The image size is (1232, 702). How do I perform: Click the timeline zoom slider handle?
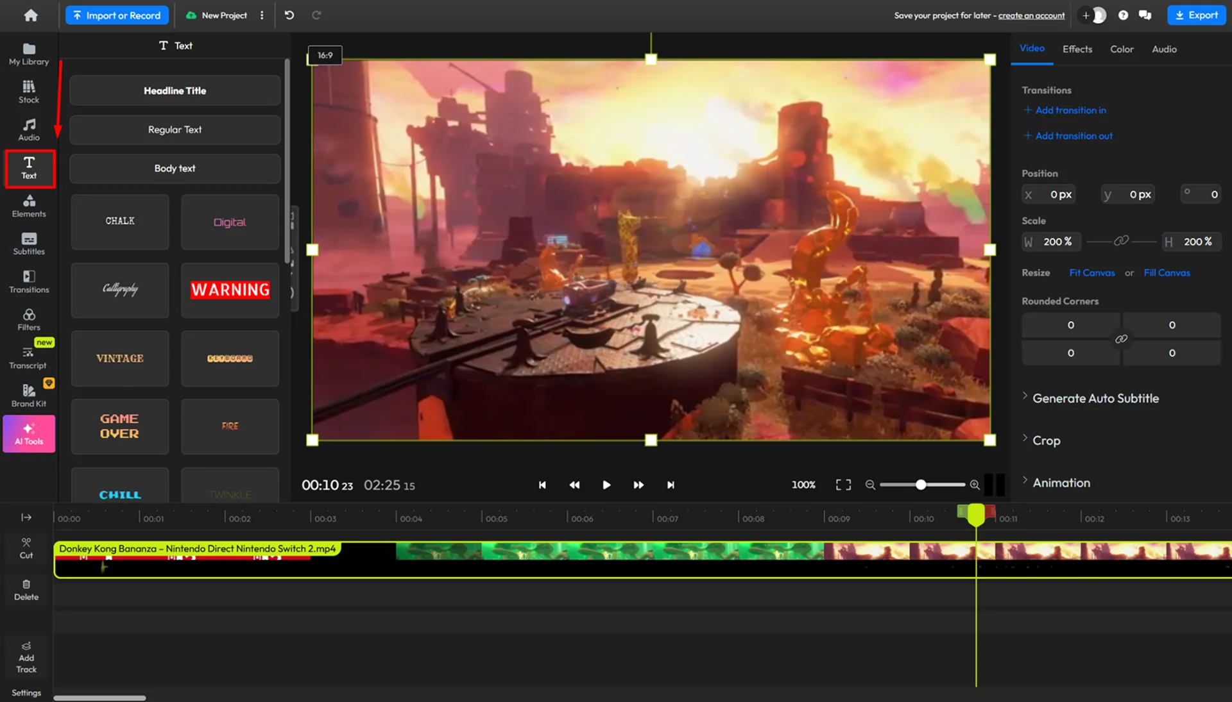click(921, 485)
